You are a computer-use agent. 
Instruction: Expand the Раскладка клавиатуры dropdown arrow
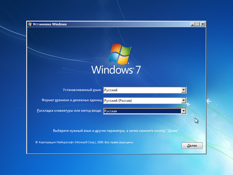coord(183,111)
